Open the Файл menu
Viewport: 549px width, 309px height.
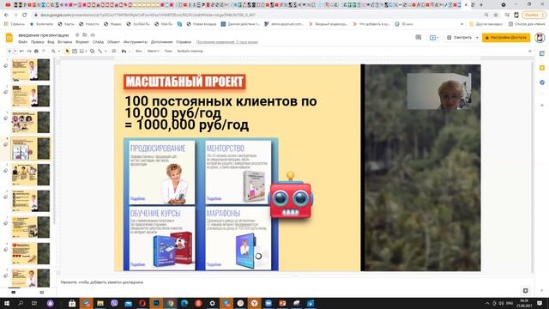pyautogui.click(x=23, y=42)
